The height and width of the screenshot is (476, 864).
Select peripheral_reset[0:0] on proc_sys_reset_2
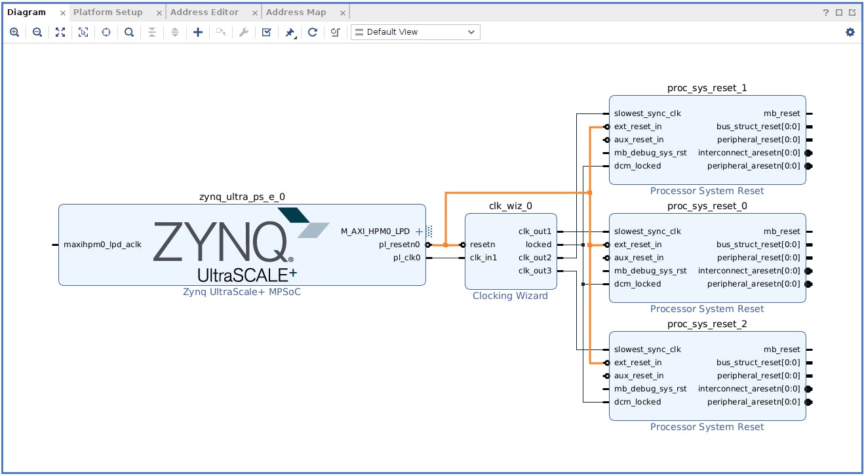(x=759, y=376)
